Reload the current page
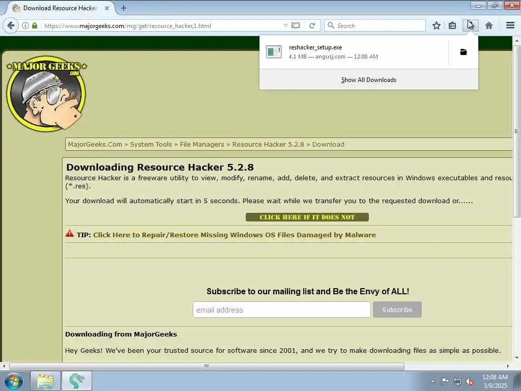This screenshot has height=391, width=521. tap(312, 25)
